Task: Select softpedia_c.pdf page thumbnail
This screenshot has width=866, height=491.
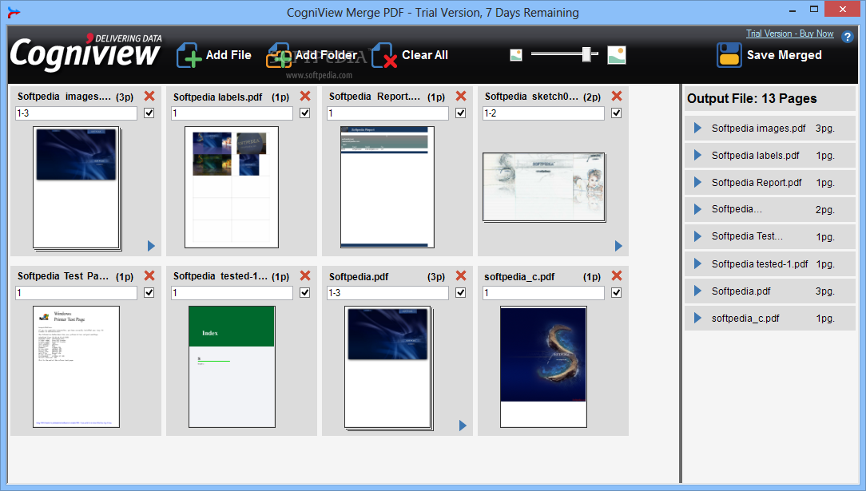Action: coord(543,367)
